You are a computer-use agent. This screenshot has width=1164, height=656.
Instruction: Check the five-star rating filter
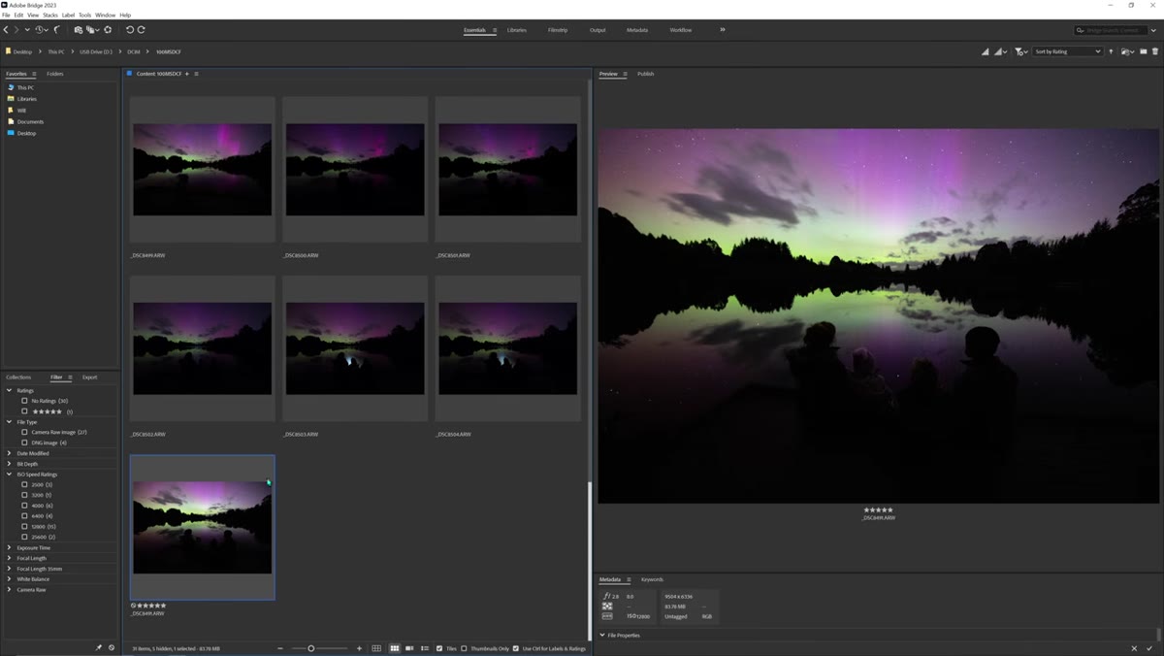click(24, 411)
